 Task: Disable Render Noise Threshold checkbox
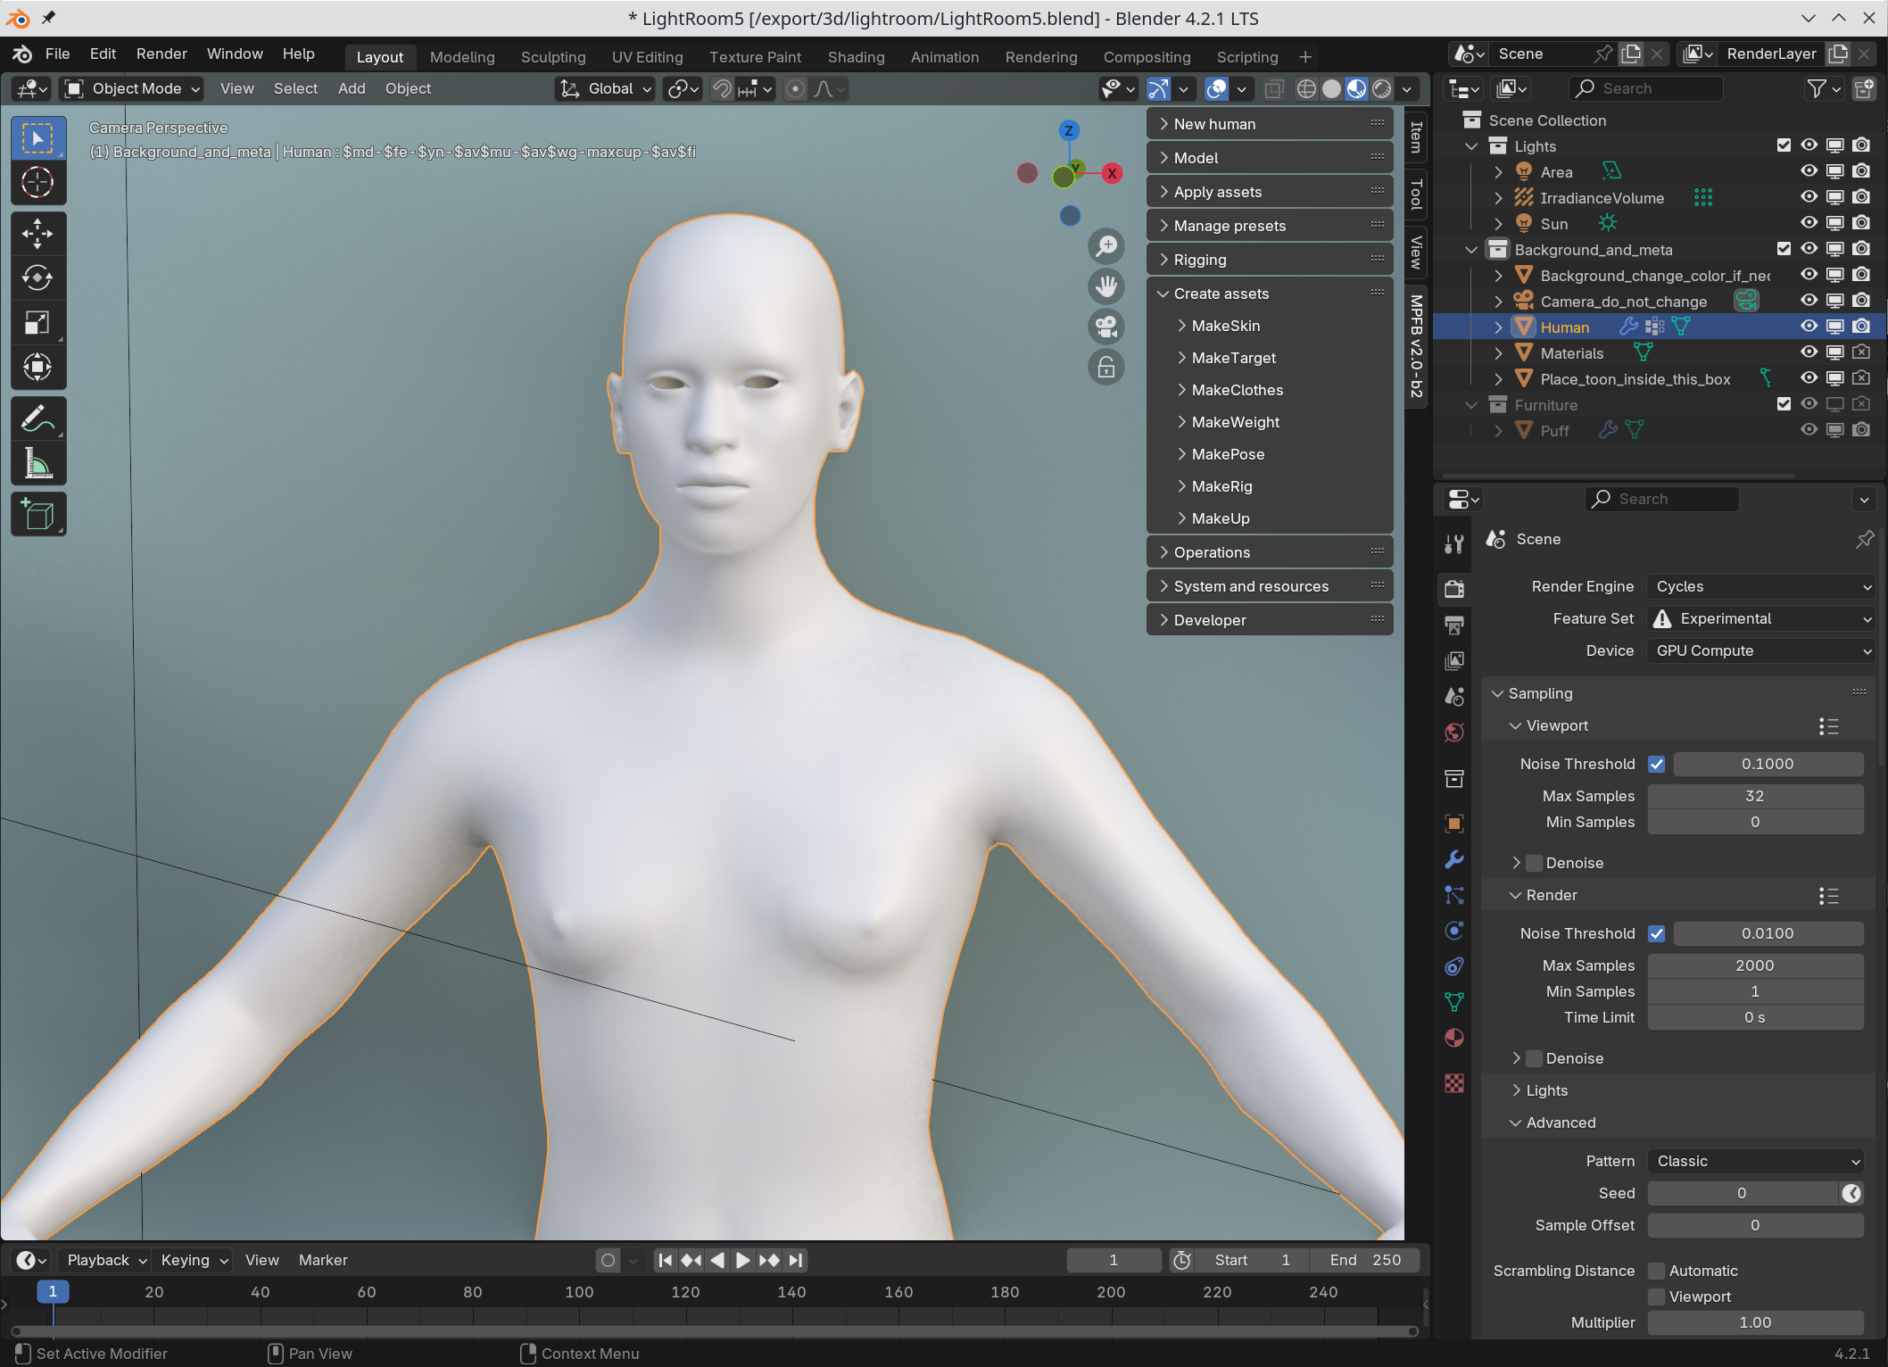coord(1657,933)
